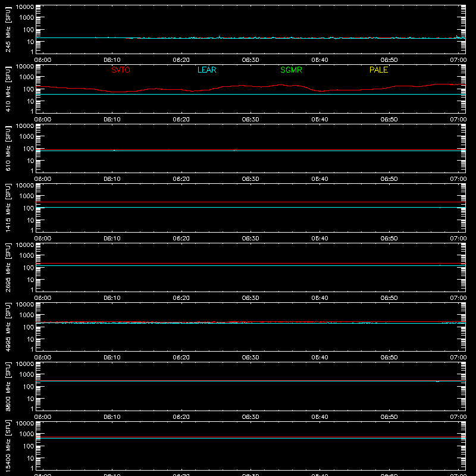The image size is (476, 476).
Task: Click the 100 tick of 4995 MHz plot
Action: point(29,327)
